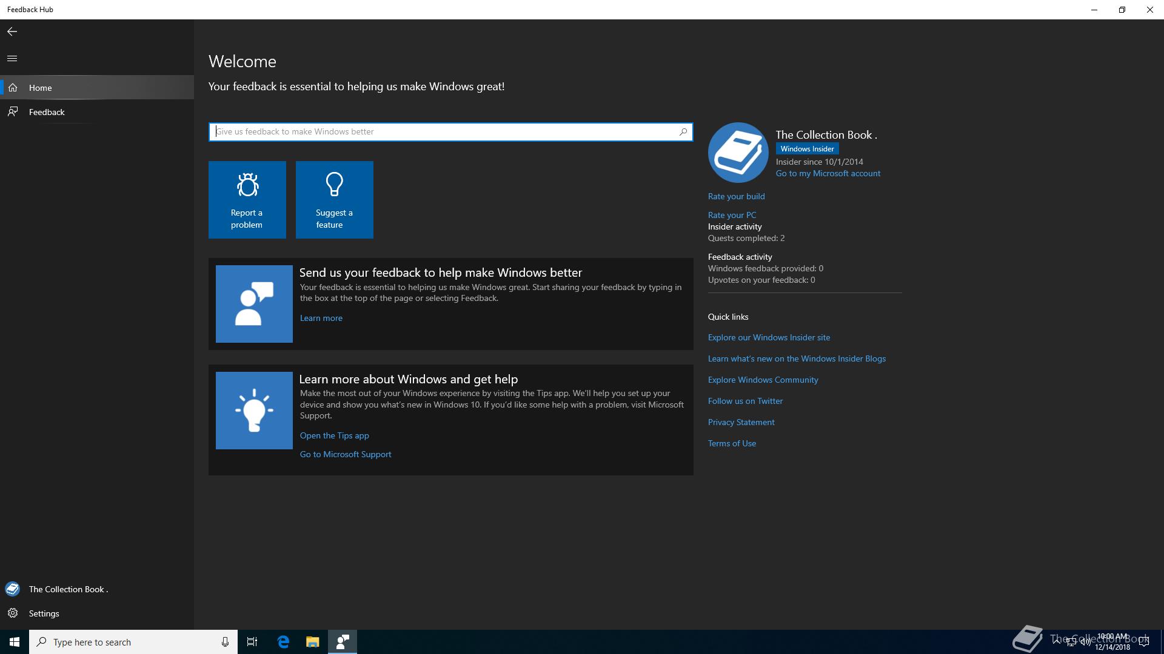Viewport: 1164px width, 654px height.
Task: Launch Microsoft Edge from taskbar
Action: [283, 642]
